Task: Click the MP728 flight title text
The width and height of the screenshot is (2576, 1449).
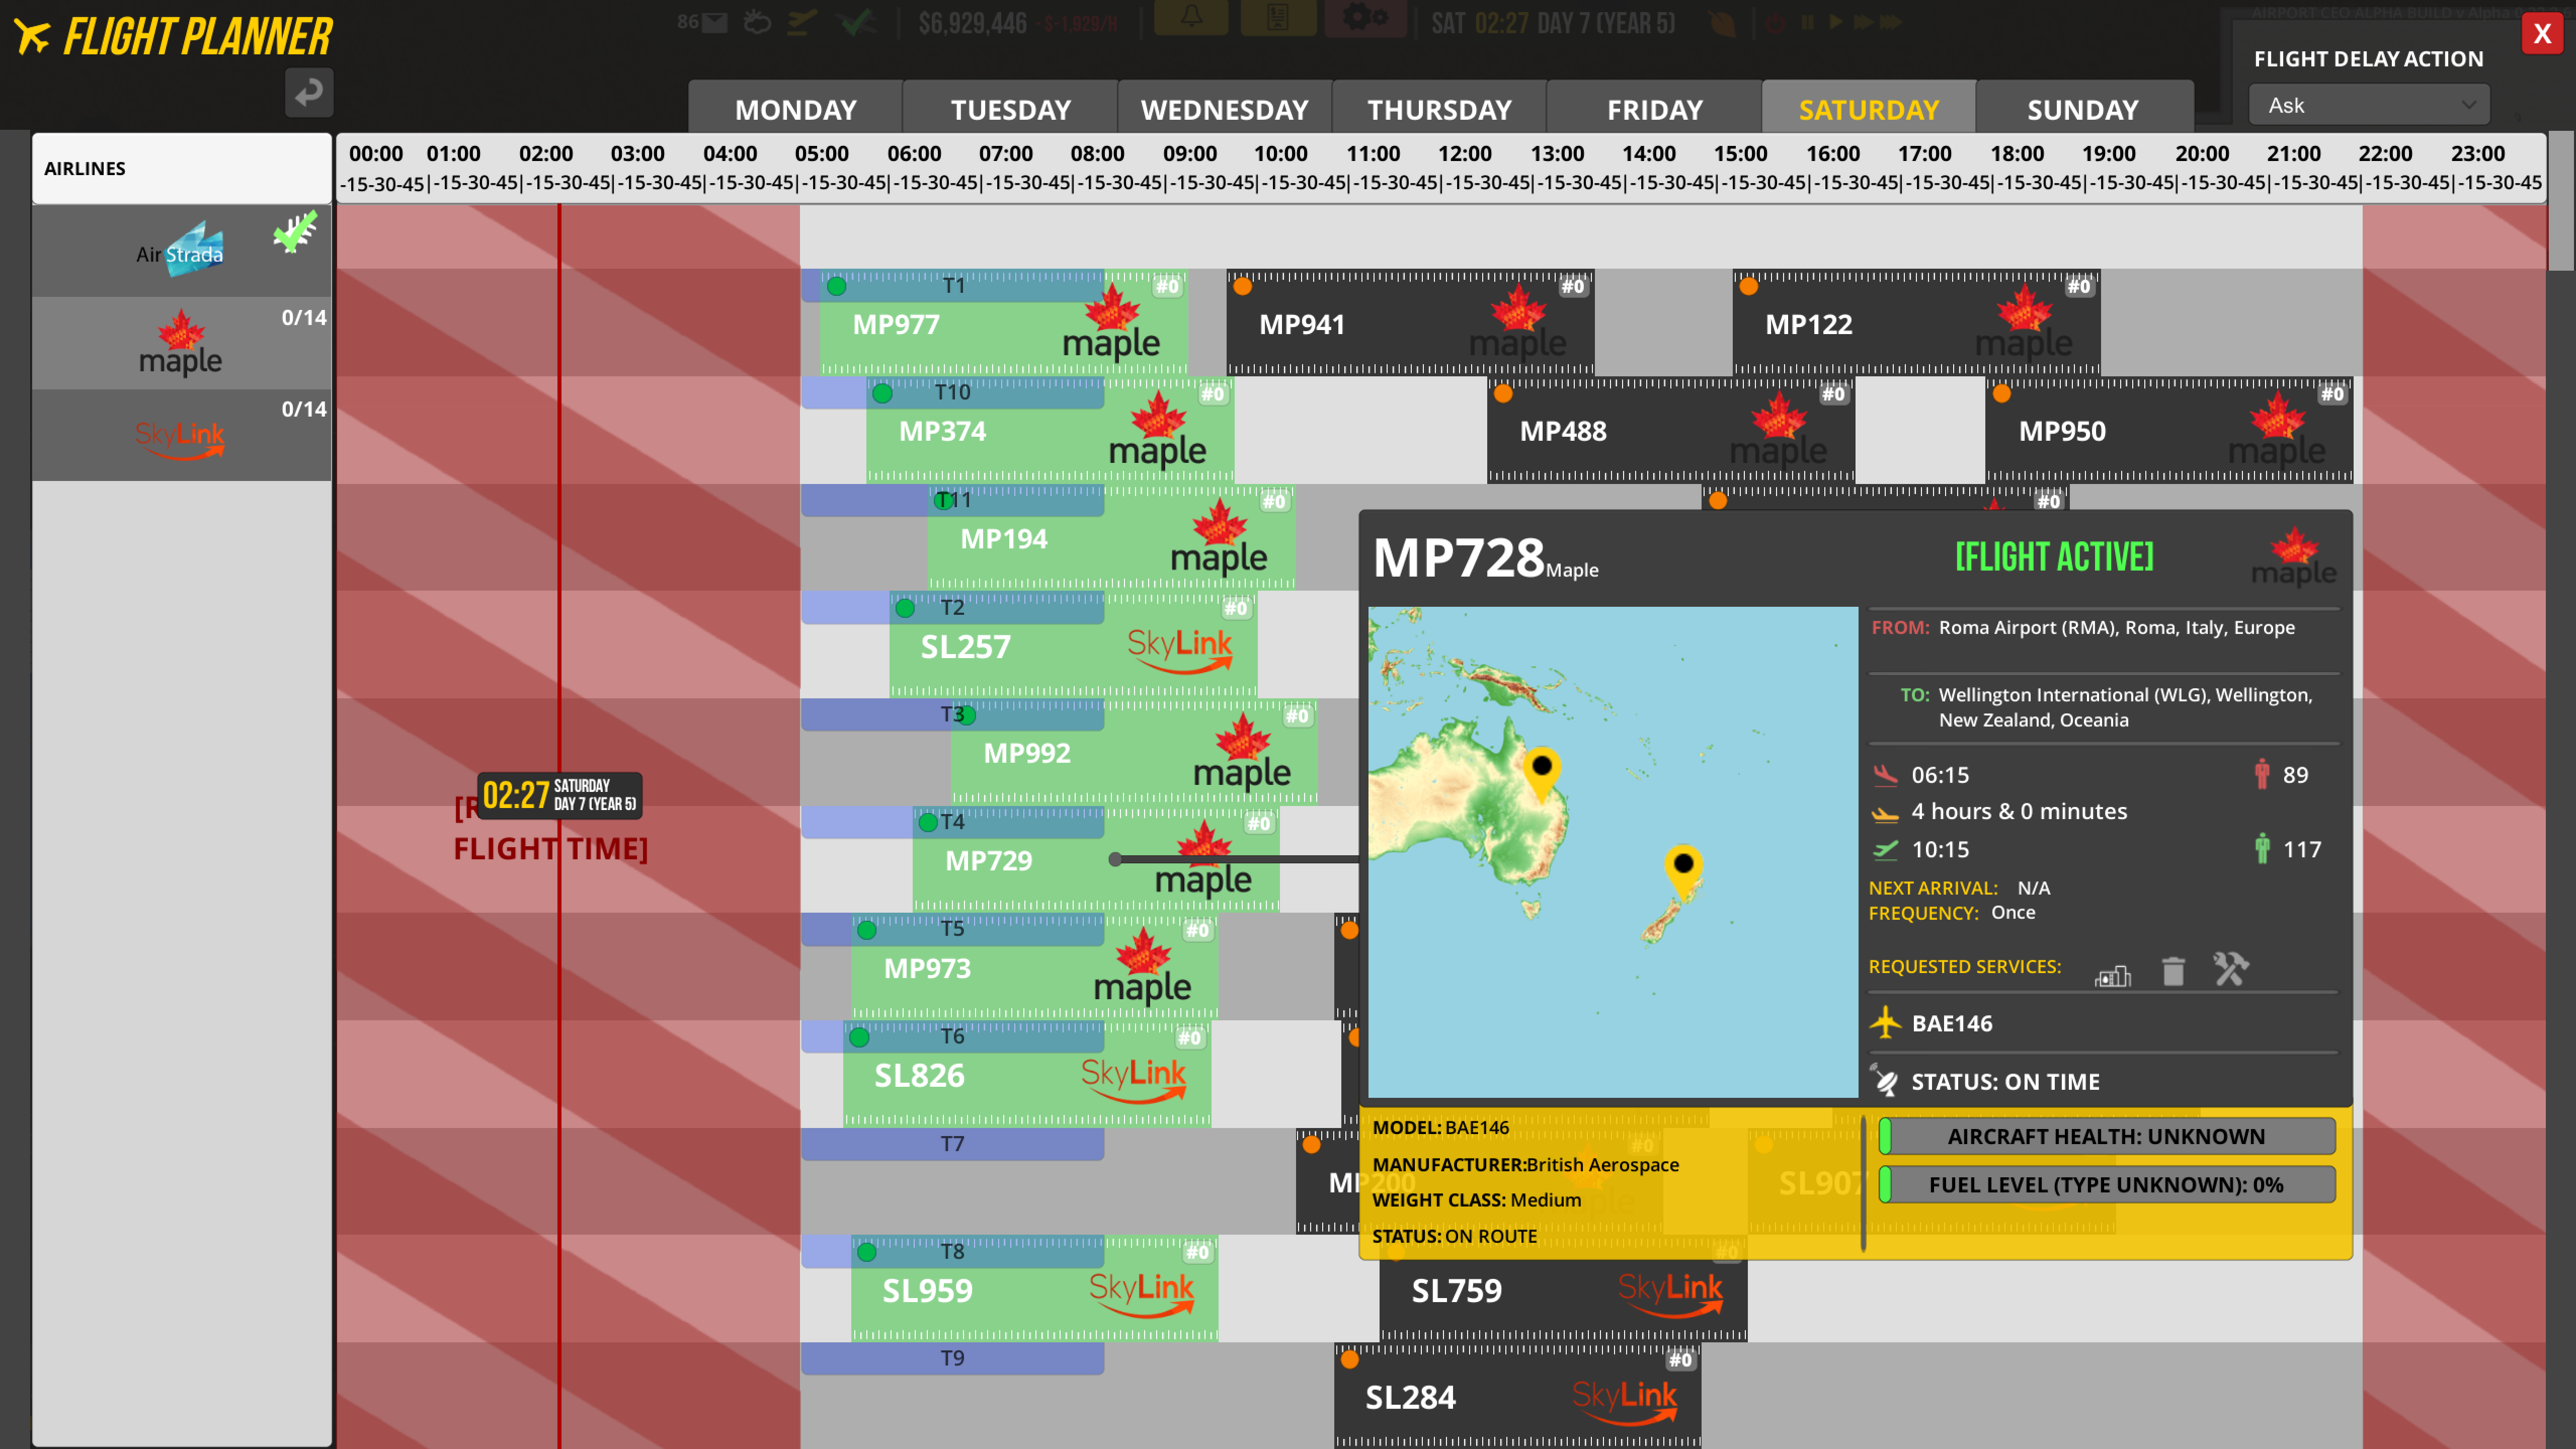Action: tap(1458, 558)
